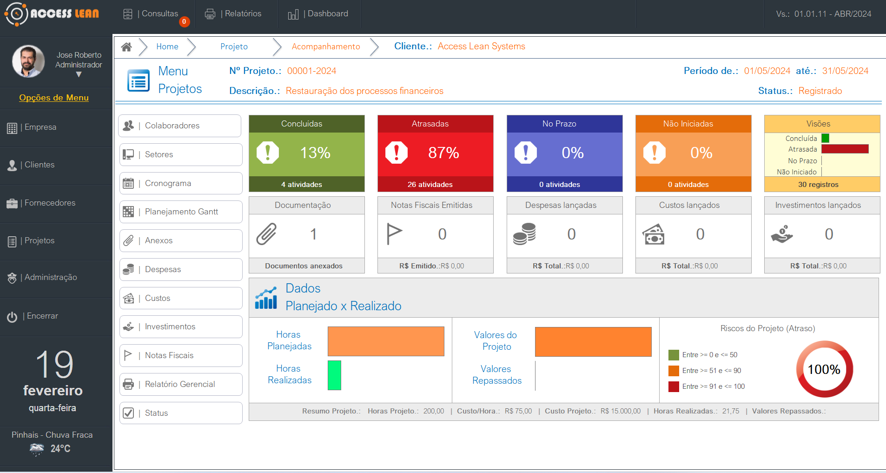Image resolution: width=886 pixels, height=473 pixels.
Task: Open the Consultas menu
Action: (160, 14)
